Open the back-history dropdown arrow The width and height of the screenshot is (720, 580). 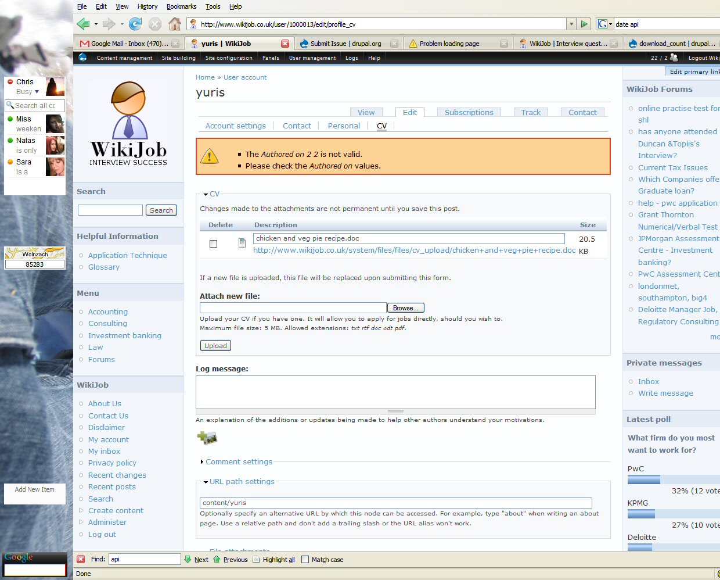(x=96, y=24)
